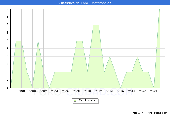Select the 2022 x-axis label
The image size is (170, 117).
[x=154, y=91]
